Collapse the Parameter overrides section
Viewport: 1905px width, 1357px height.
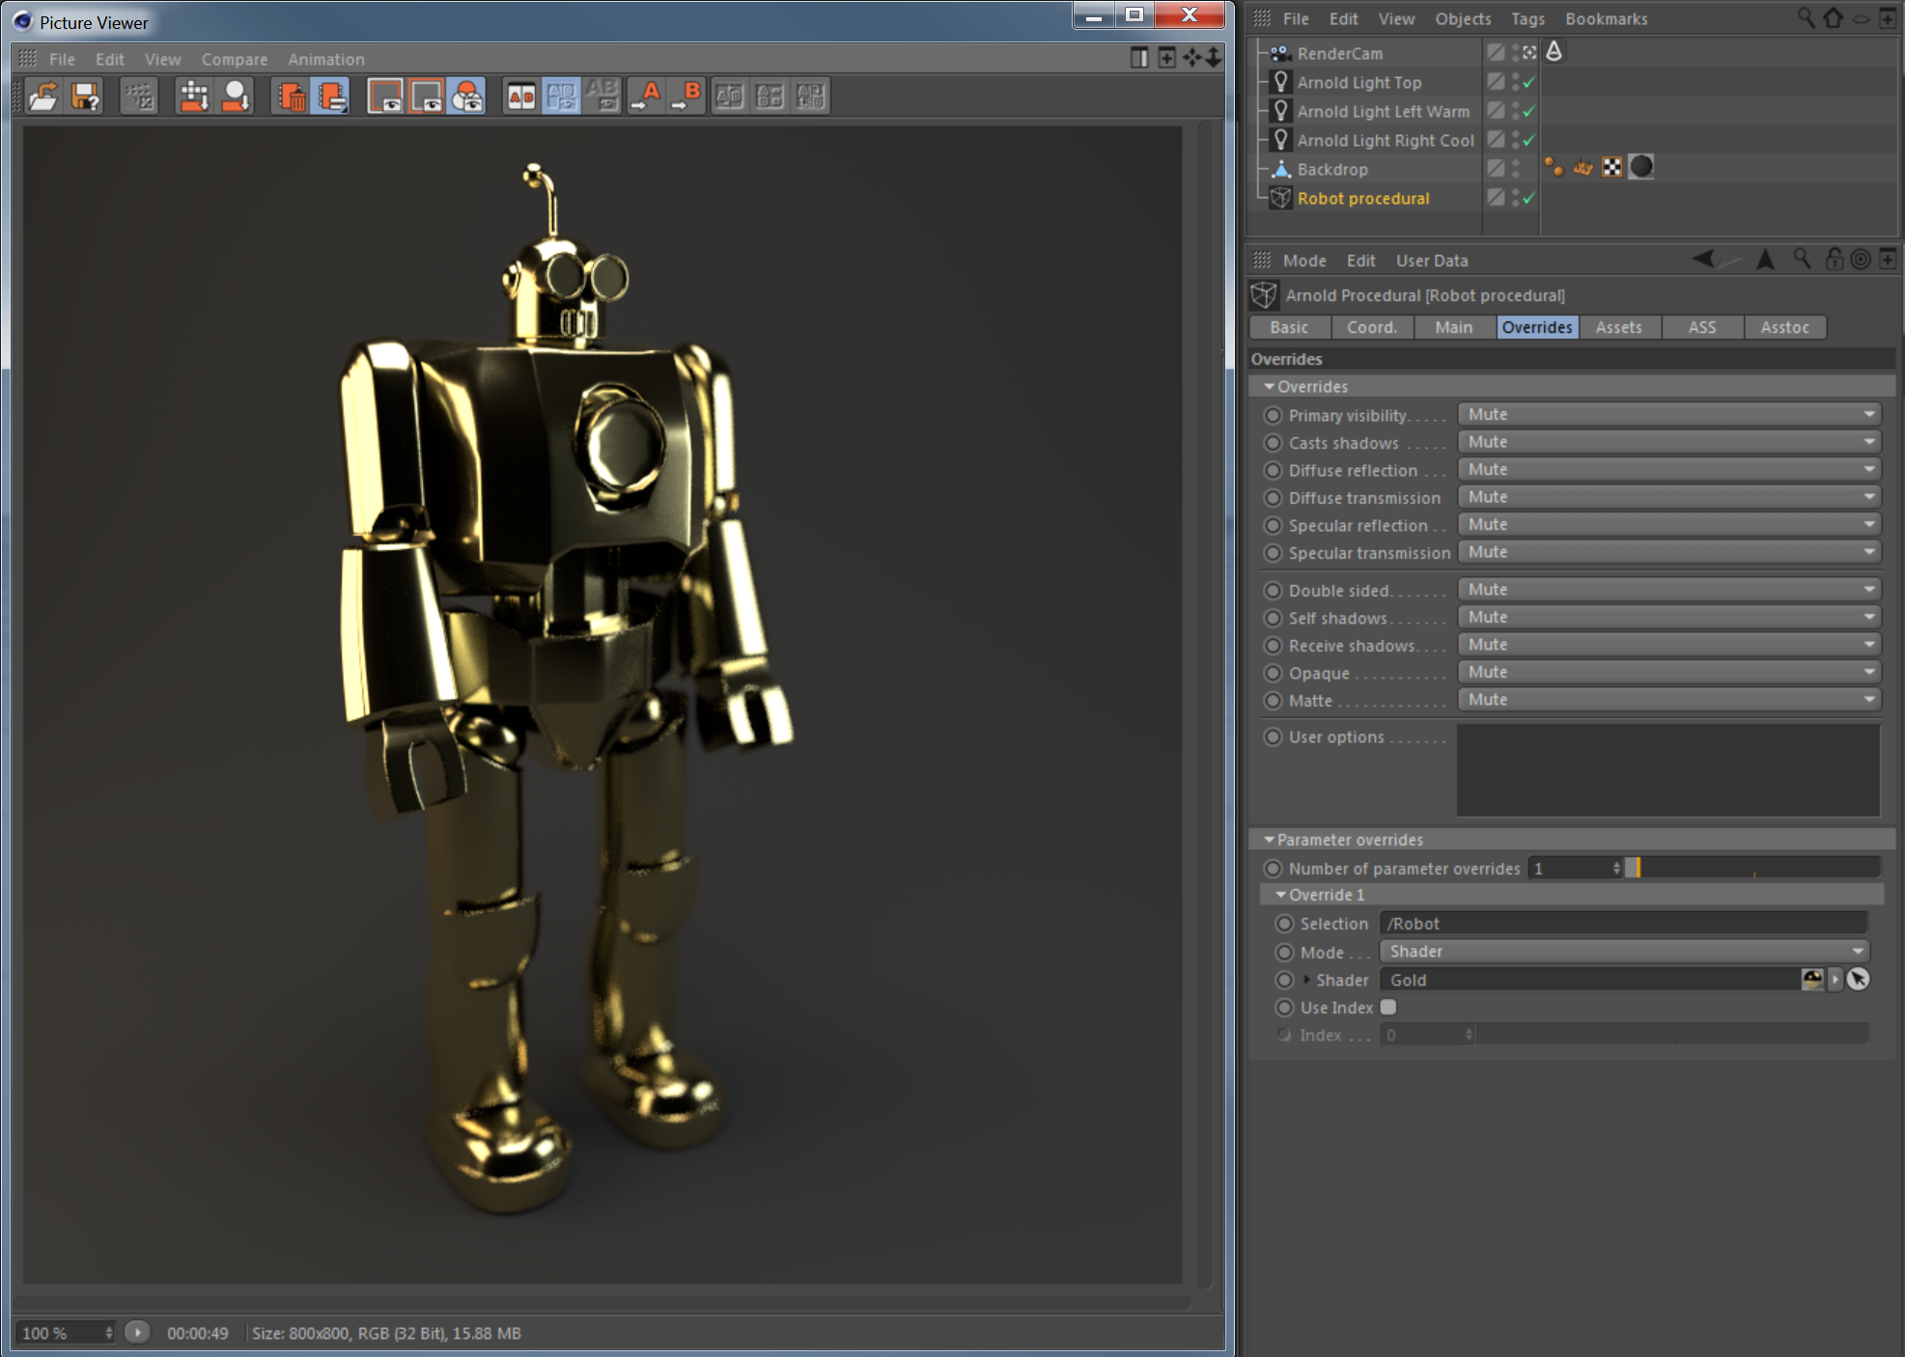tap(1270, 840)
